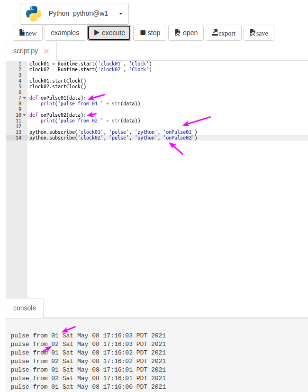Click the def onPulse02(data) line

click(x=58, y=115)
